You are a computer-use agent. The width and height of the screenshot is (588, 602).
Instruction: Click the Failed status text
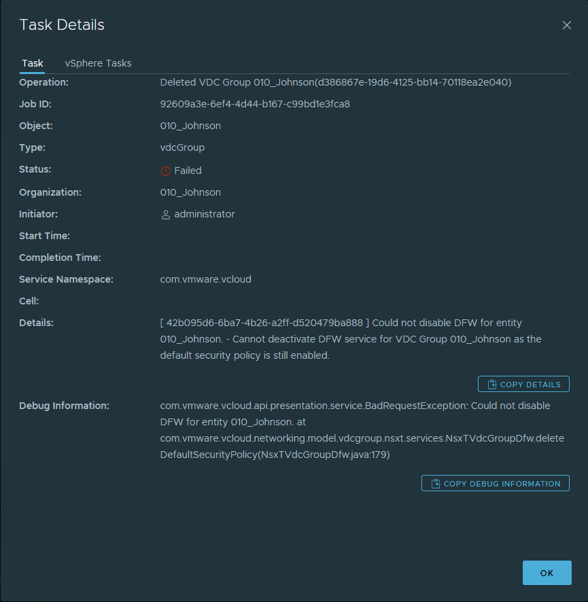(188, 171)
